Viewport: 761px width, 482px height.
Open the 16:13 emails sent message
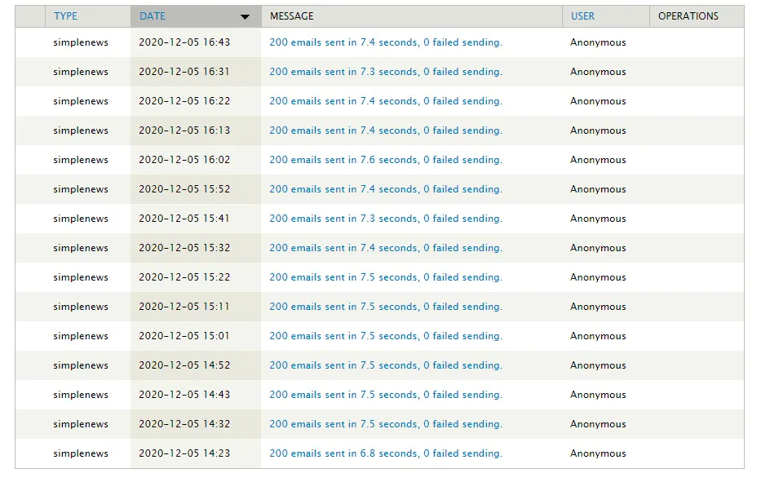pyautogui.click(x=385, y=130)
